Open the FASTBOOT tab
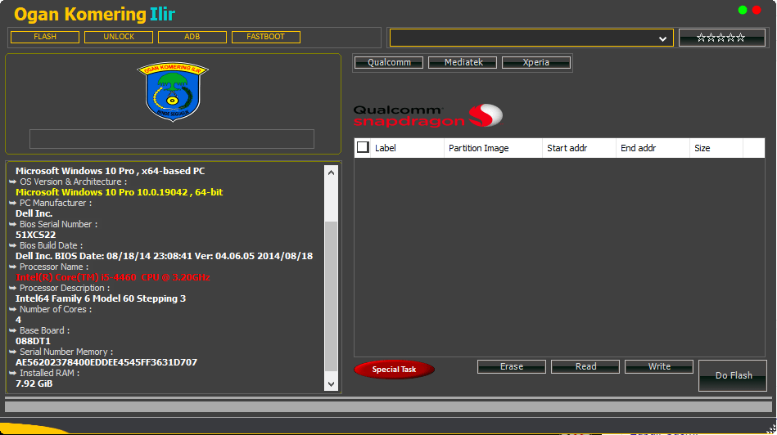This screenshot has height=435, width=777. (266, 37)
